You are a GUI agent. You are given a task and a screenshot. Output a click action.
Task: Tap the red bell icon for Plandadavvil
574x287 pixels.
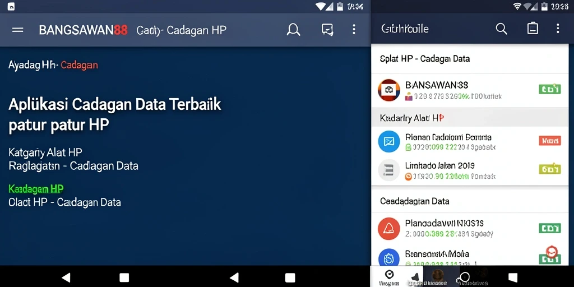pyautogui.click(x=389, y=229)
